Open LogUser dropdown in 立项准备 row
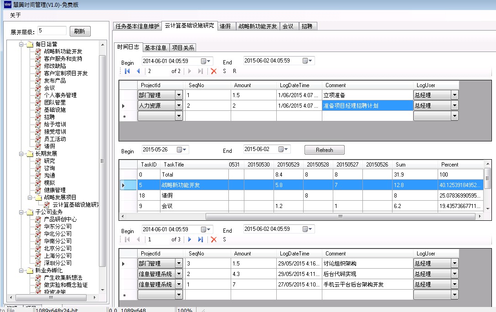Image resolution: width=496 pixels, height=312 pixels. [454, 95]
